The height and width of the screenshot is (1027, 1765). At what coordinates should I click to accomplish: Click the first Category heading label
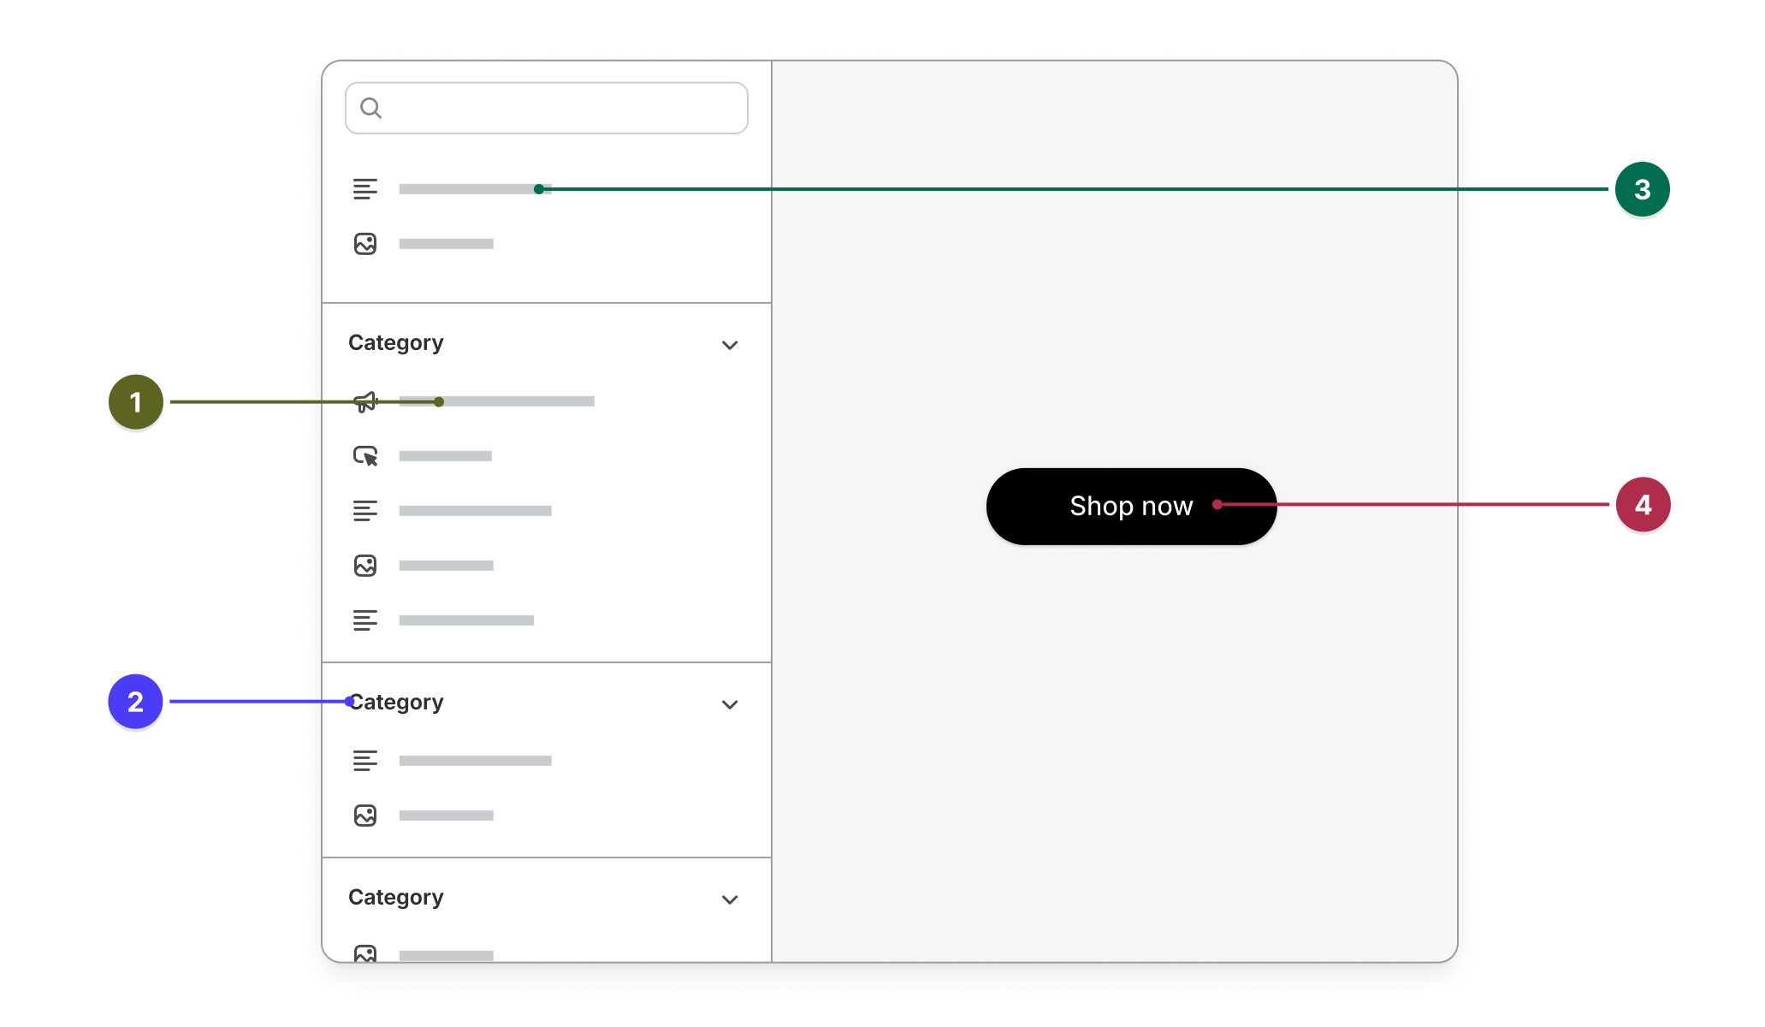[396, 343]
